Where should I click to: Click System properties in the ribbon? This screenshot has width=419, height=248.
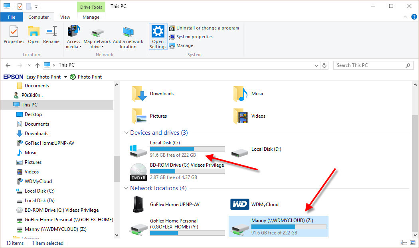(x=191, y=37)
